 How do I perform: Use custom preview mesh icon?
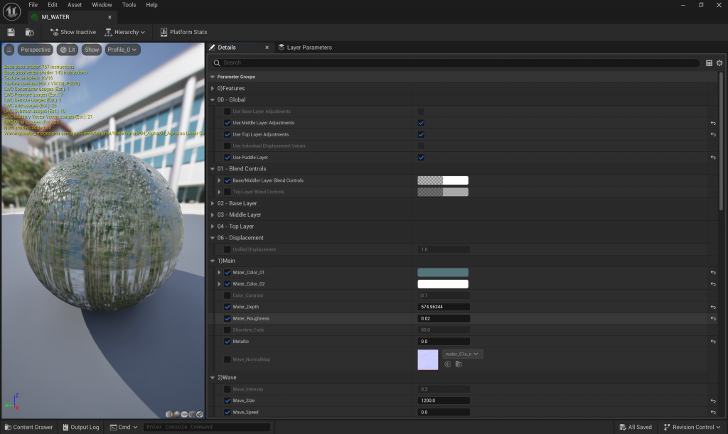click(200, 414)
